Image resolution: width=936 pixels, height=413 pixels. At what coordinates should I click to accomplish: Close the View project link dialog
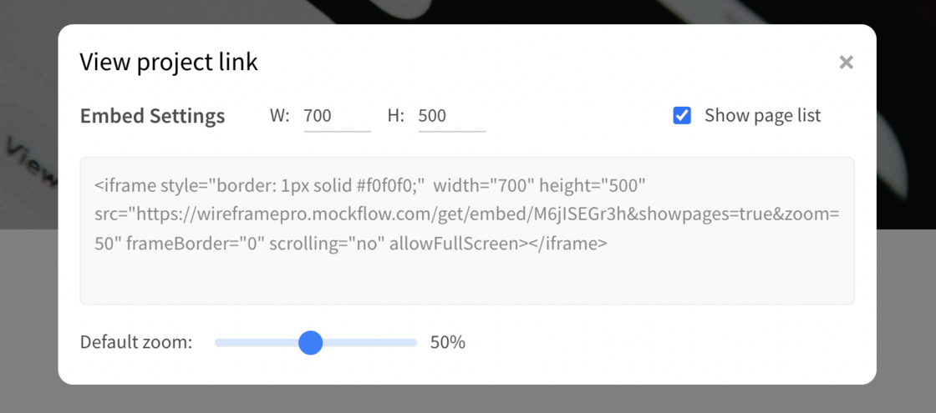[846, 62]
